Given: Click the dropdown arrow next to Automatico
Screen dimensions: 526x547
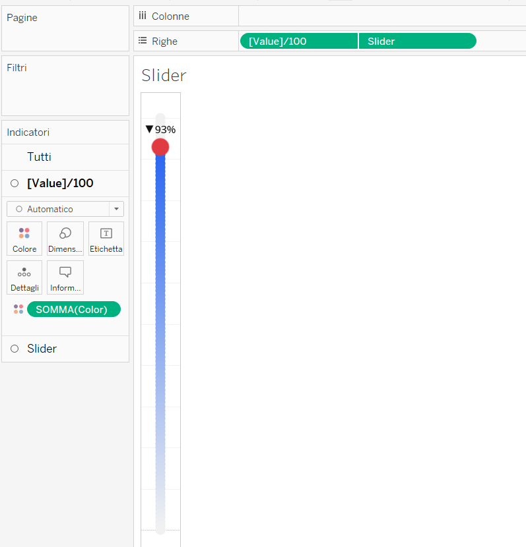Looking at the screenshot, I should click(x=117, y=209).
